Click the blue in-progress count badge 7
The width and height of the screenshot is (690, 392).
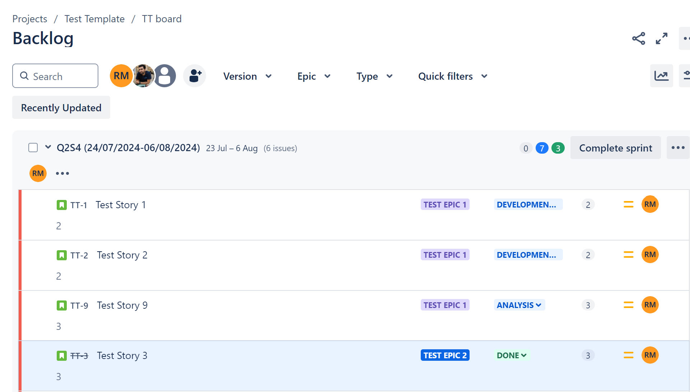click(542, 148)
